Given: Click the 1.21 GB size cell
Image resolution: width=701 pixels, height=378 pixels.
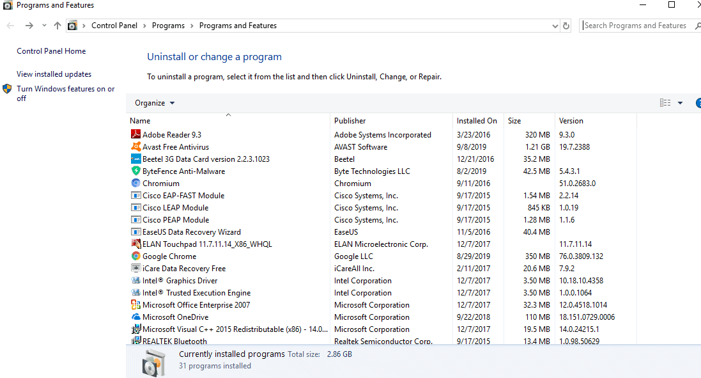Looking at the screenshot, I should point(537,146).
